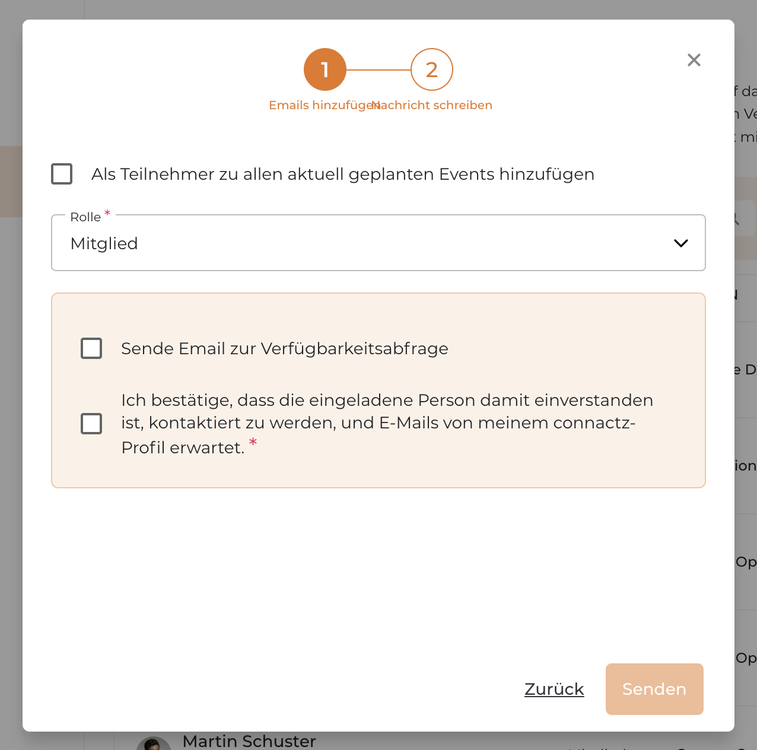
Task: Close the invitation dialog with the X icon
Action: tap(694, 60)
